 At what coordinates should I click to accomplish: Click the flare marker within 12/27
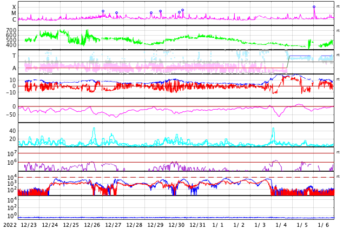tap(117, 12)
